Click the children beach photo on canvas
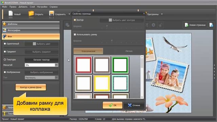This screenshot has height=122, width=217. (x=170, y=75)
